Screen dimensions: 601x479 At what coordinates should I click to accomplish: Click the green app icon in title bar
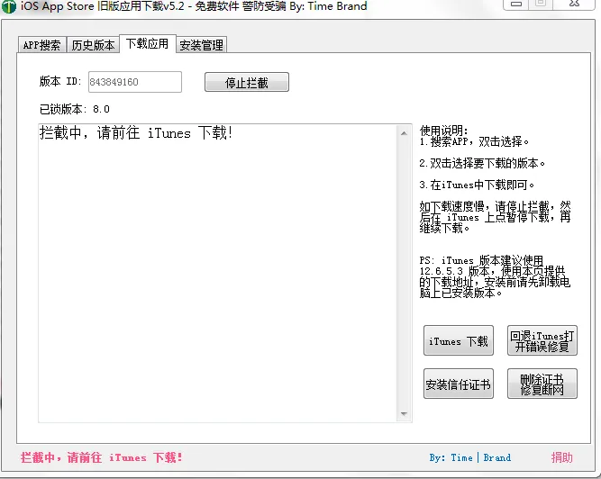tap(9, 6)
